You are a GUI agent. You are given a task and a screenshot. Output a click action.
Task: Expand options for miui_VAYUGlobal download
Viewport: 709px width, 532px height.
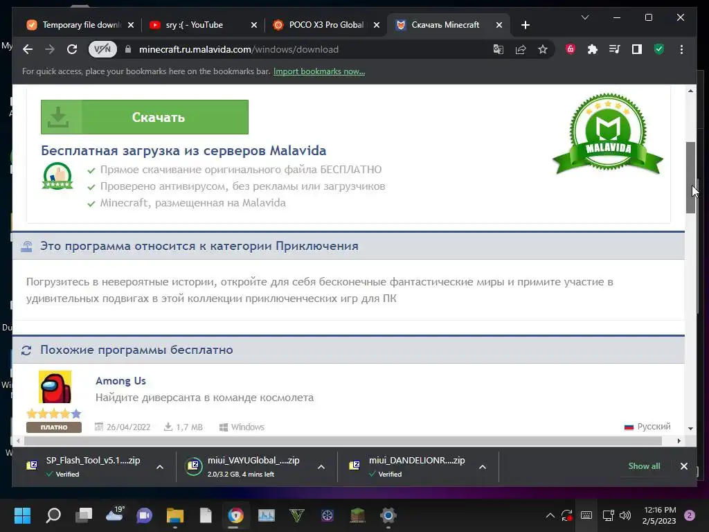[321, 467]
